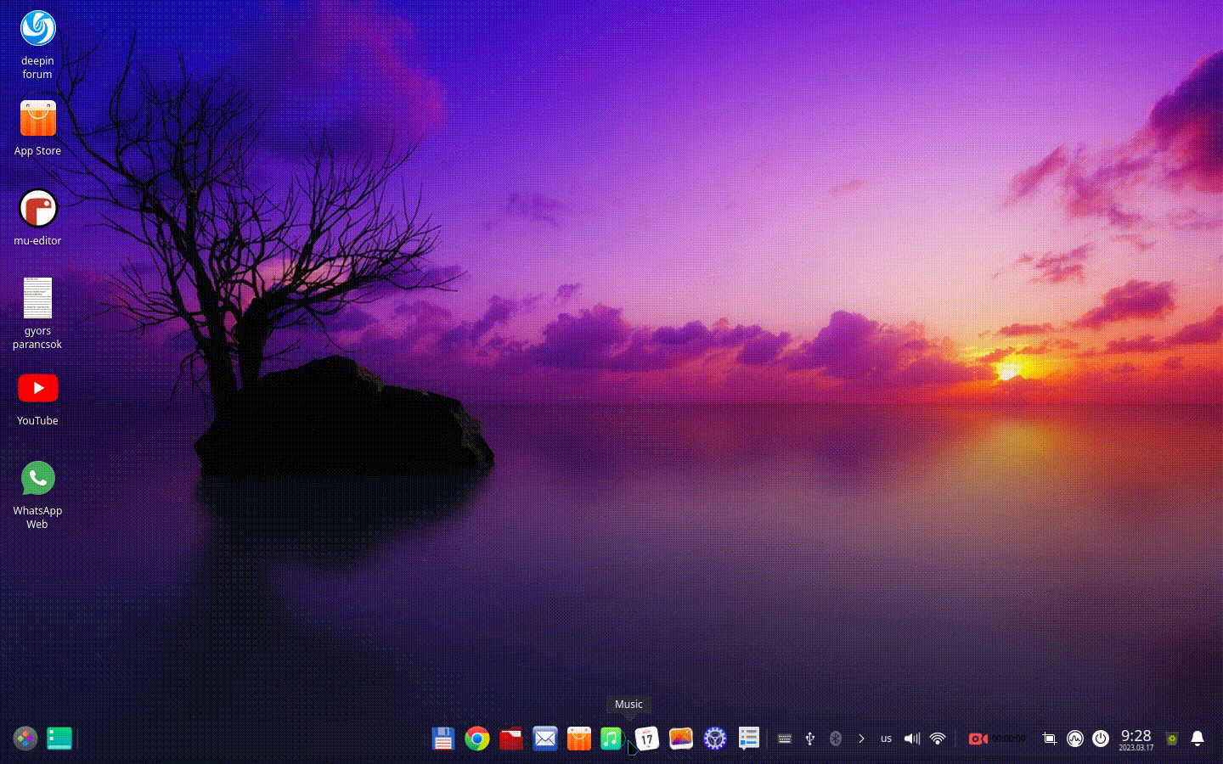Screen dimensions: 1223x764
Task: Launch Google Chrome from the dock
Action: pos(477,739)
